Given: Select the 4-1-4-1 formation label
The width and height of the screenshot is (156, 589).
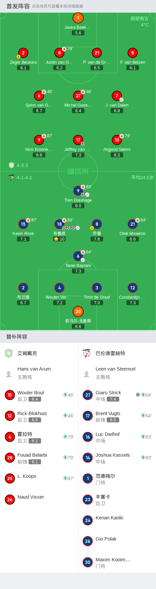Looking at the screenshot, I should coord(24,178).
